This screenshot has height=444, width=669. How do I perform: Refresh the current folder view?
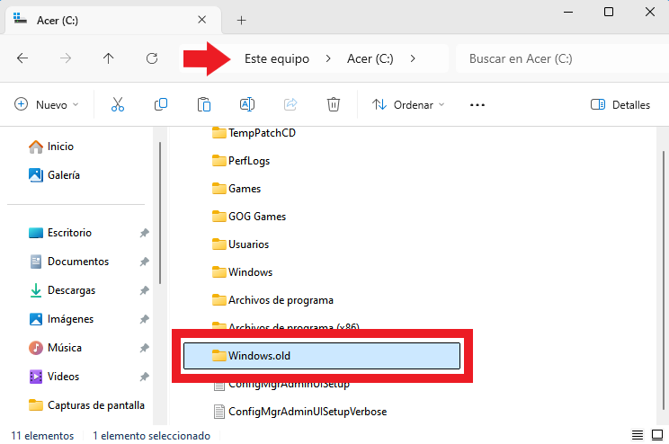pyautogui.click(x=152, y=58)
